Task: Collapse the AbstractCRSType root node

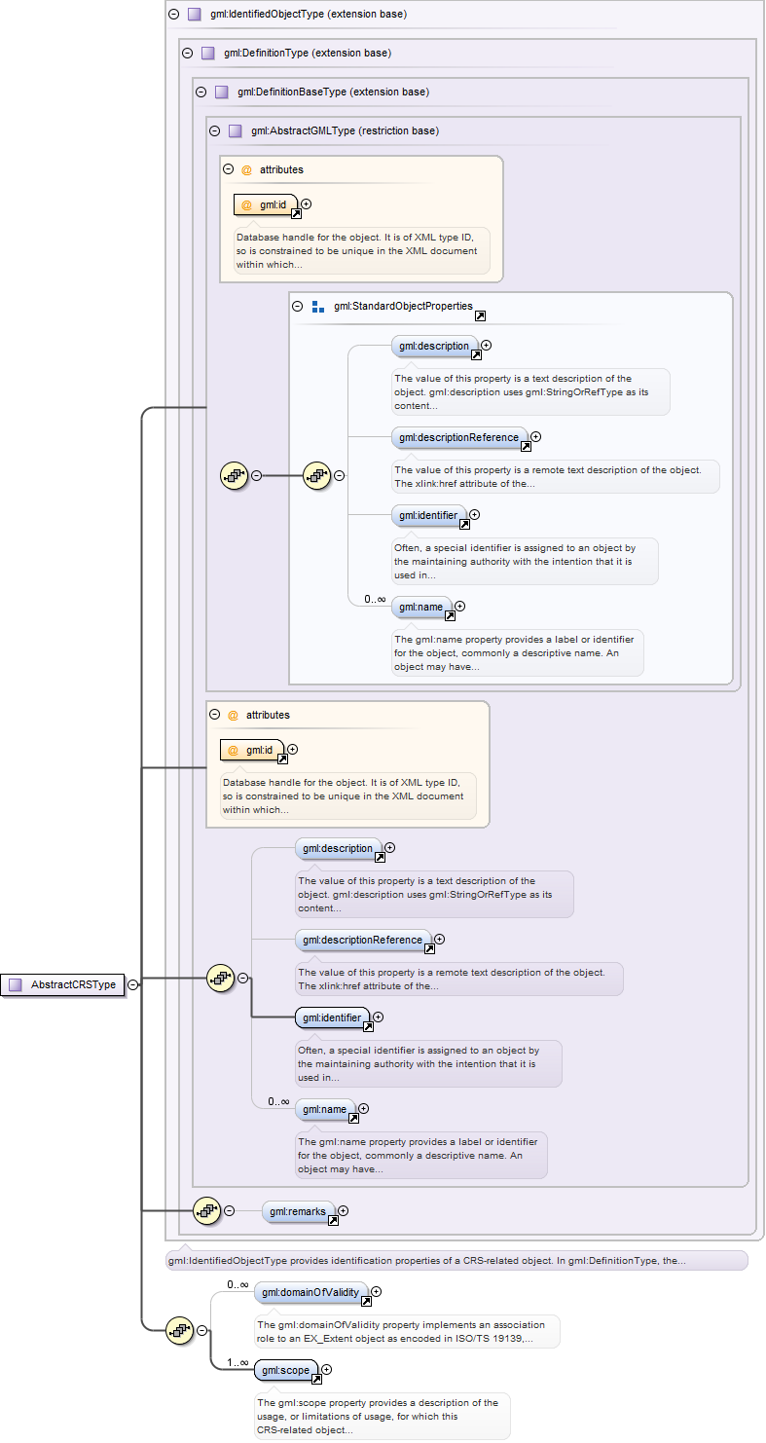Action: [x=132, y=984]
